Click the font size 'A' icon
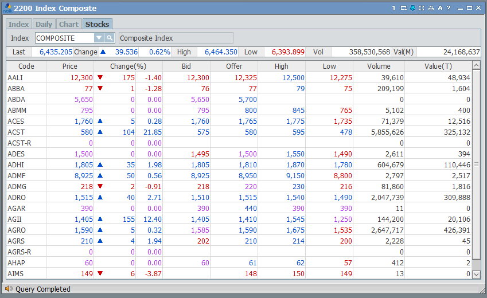487x298 pixels. 440,8
